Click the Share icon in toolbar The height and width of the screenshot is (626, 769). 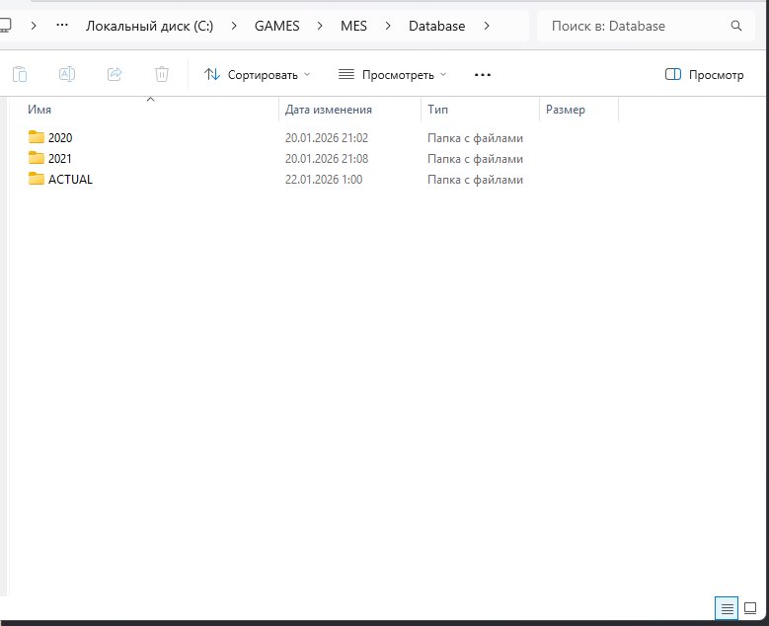[x=115, y=74]
